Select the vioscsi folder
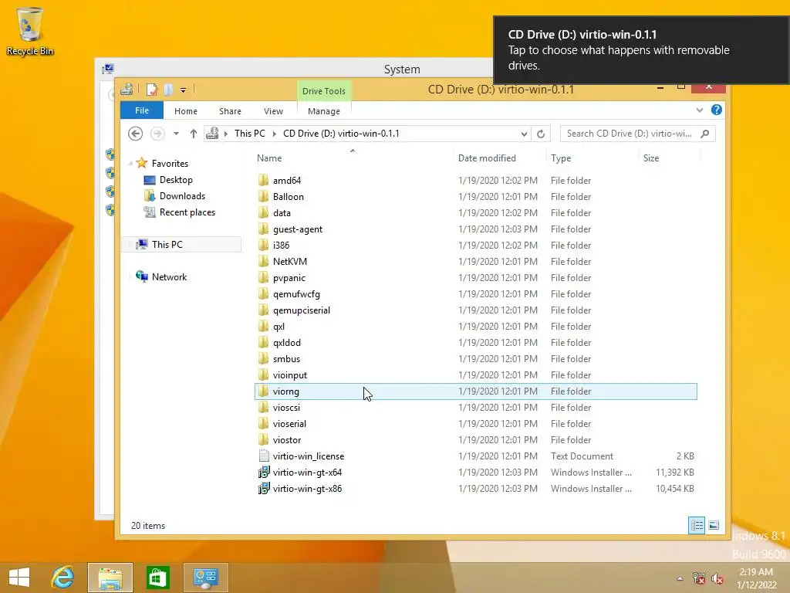The image size is (790, 593). point(286,408)
